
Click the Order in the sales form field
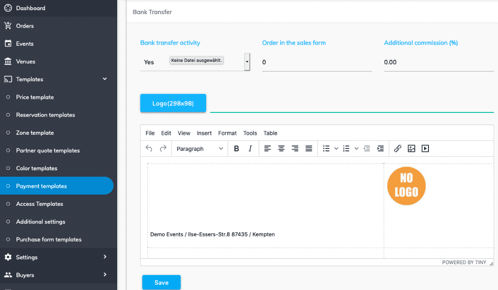317,62
